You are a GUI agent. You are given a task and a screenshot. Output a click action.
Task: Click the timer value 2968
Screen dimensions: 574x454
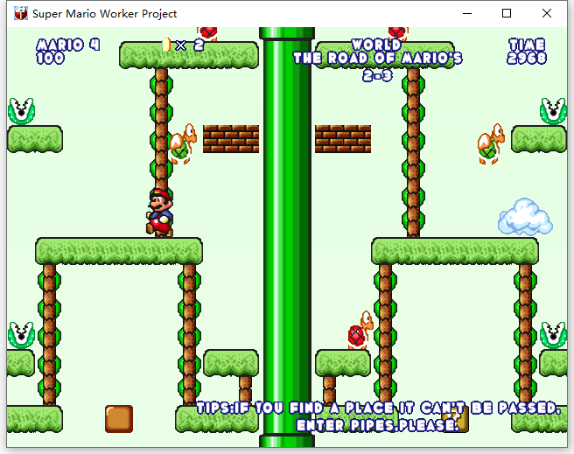pos(527,58)
